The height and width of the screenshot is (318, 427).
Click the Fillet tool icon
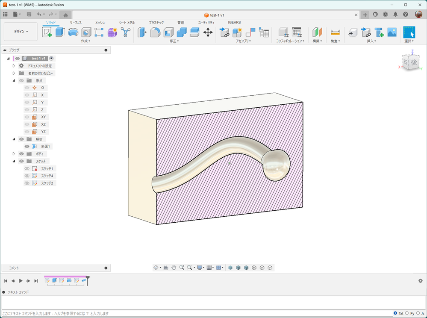[155, 32]
